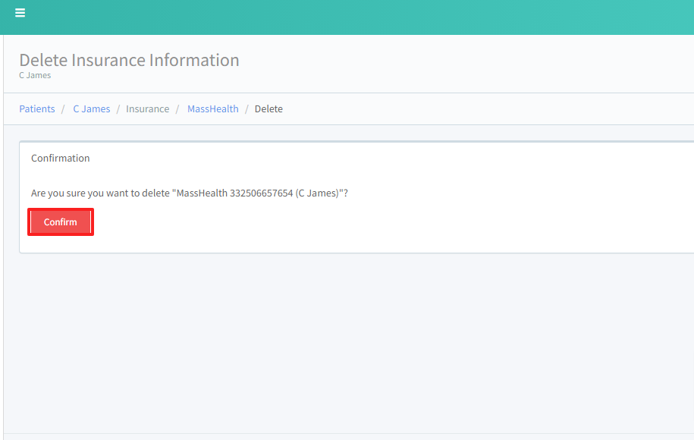Click C James subtitle under page heading
This screenshot has height=440, width=694.
pos(35,76)
